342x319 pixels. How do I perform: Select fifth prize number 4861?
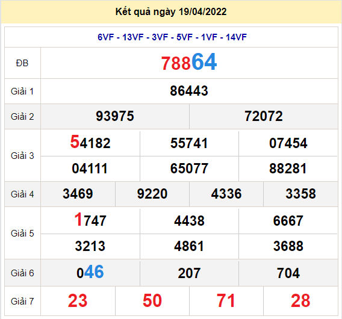[x=189, y=246]
